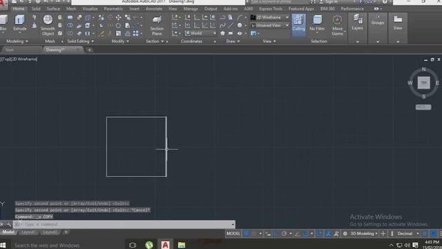
Task: Open the 2D Wireframe visual style dropdown
Action: coord(270,17)
